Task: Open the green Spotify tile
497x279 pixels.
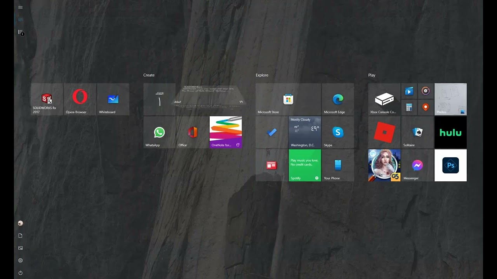Action: coord(305,165)
